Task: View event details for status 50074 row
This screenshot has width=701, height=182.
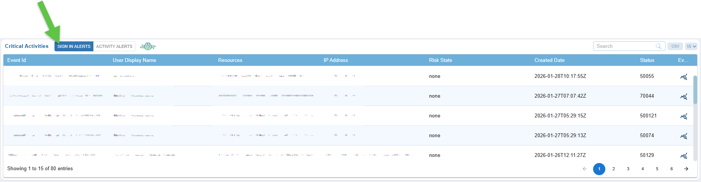Action: (x=683, y=136)
